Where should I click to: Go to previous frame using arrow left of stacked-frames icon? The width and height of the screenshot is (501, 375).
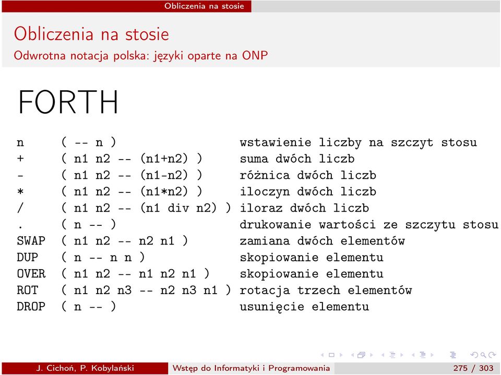tap(352, 355)
